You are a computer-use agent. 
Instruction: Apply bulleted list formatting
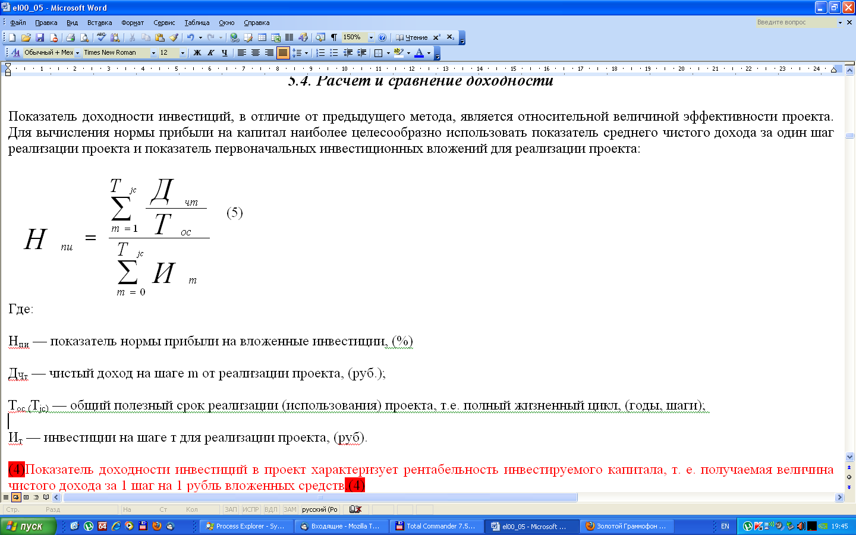point(334,53)
